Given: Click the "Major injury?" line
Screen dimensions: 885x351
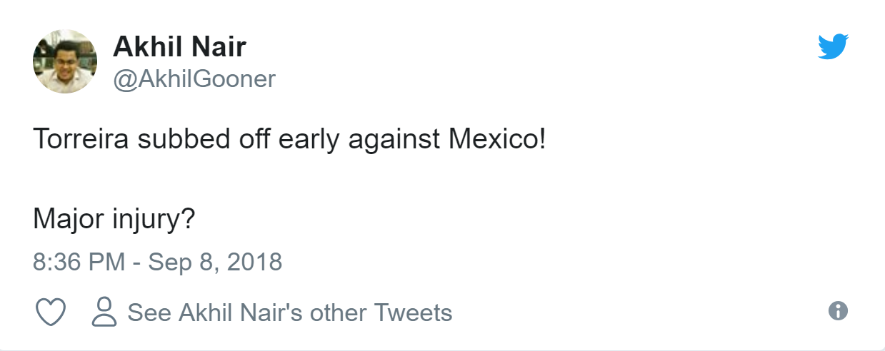Looking at the screenshot, I should [114, 219].
